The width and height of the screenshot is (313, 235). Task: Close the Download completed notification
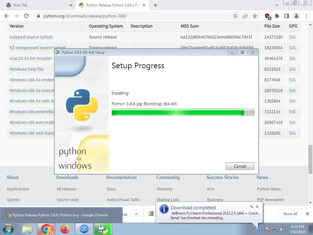(257, 207)
